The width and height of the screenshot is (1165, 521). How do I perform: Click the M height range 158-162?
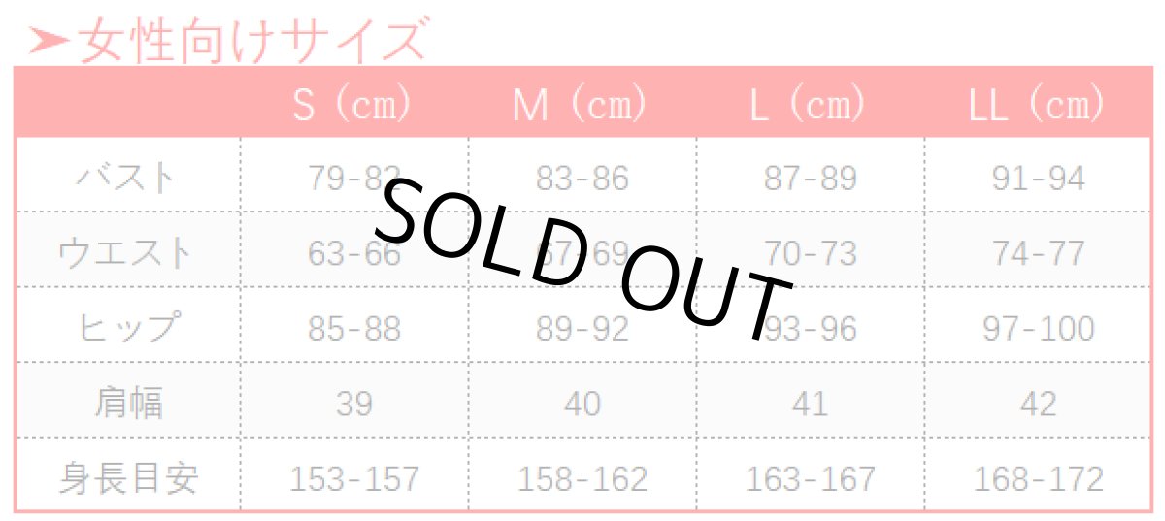(582, 478)
